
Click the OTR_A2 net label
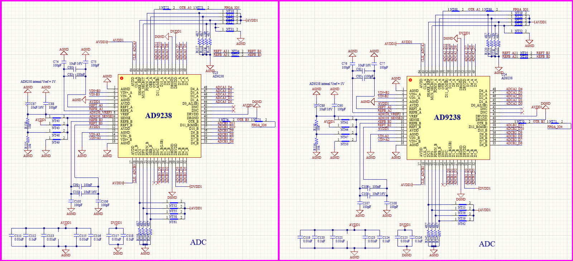click(x=474, y=9)
